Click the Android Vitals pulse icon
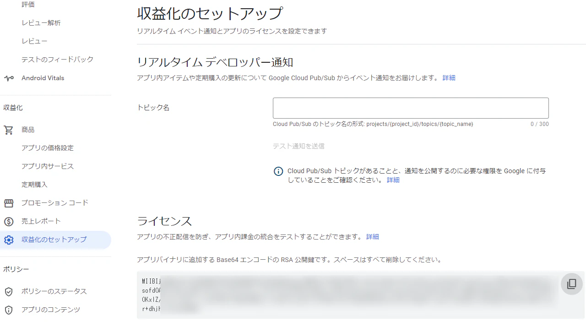Viewport: 586px width, 322px height. [x=9, y=78]
